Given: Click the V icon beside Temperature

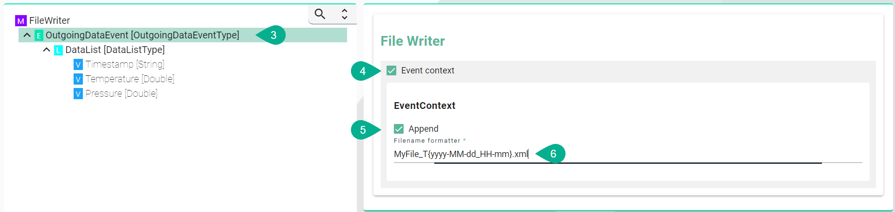Looking at the screenshot, I should point(78,79).
